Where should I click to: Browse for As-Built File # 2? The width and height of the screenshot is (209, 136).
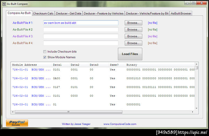[x=133, y=29]
